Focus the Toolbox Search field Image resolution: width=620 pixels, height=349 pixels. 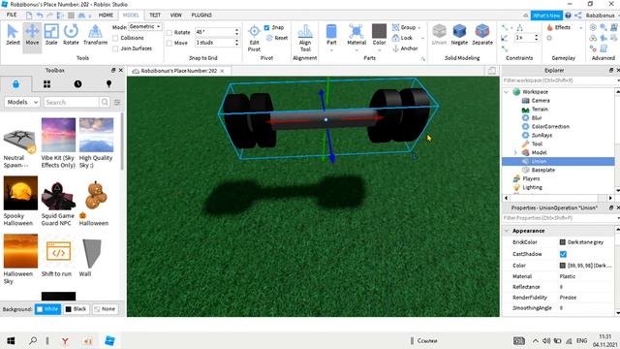tap(71, 102)
